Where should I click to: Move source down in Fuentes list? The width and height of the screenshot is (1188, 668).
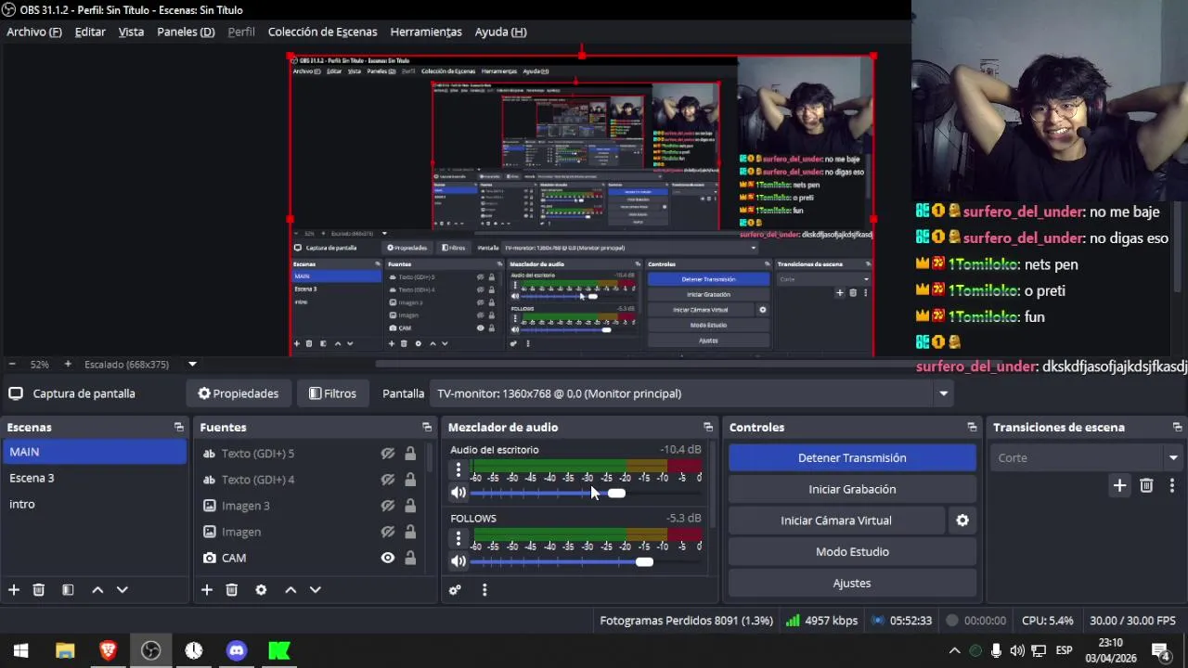pyautogui.click(x=315, y=590)
